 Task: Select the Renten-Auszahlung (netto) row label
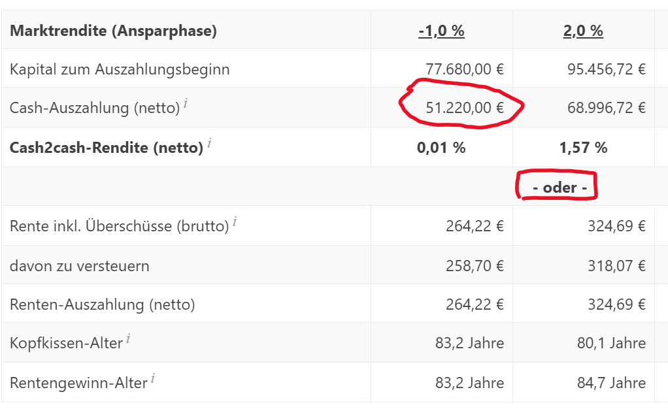tap(102, 304)
